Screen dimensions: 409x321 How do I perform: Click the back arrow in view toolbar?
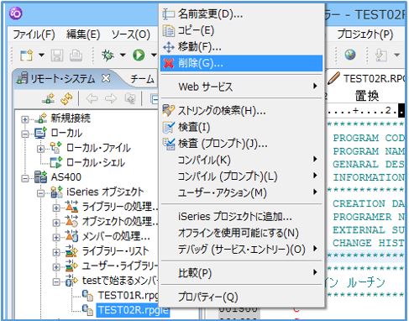pos(92,98)
